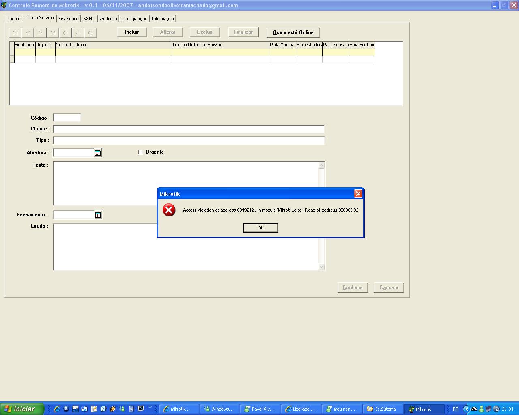Switch to the Cliente tab
The image size is (519, 415).
[x=14, y=19]
